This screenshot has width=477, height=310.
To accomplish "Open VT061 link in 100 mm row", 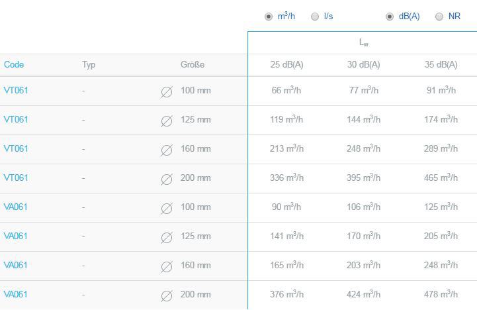I will pos(16,91).
